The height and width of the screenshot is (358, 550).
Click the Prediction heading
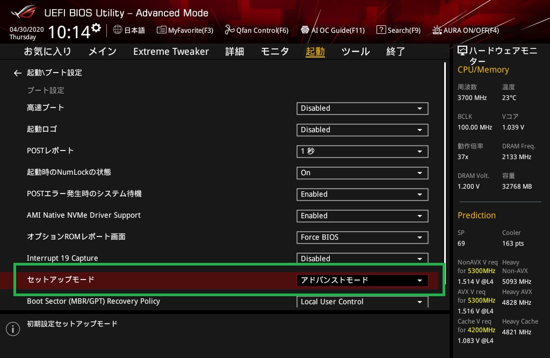(x=476, y=215)
